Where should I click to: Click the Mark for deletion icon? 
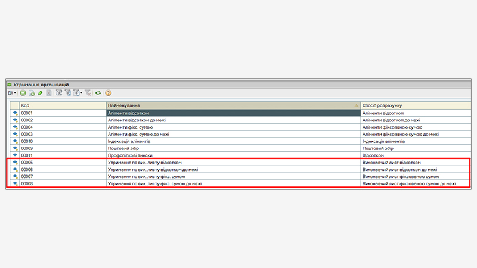pos(49,93)
